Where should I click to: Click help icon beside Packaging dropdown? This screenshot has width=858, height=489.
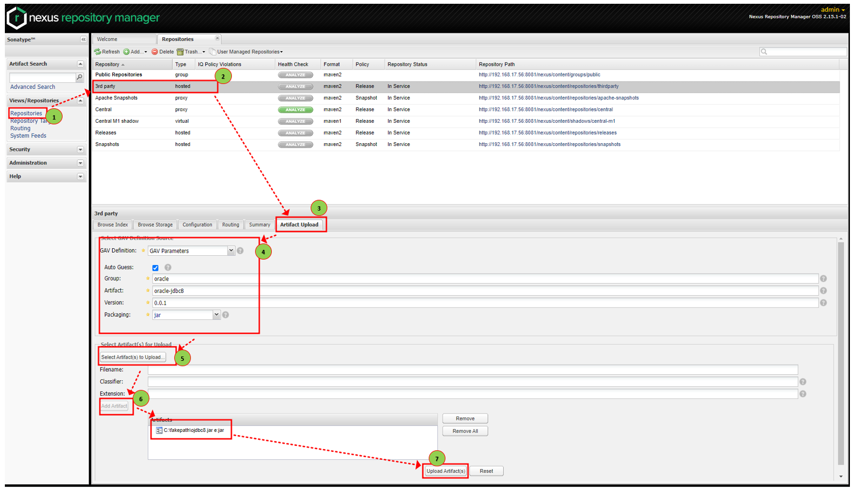[225, 315]
